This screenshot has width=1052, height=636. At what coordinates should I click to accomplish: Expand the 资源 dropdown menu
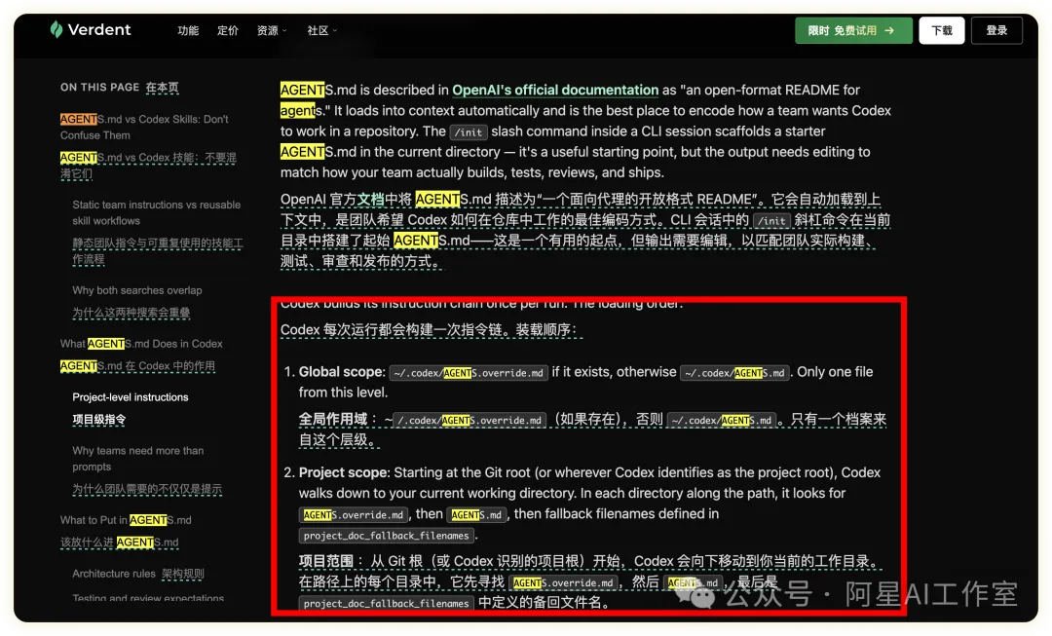272,30
